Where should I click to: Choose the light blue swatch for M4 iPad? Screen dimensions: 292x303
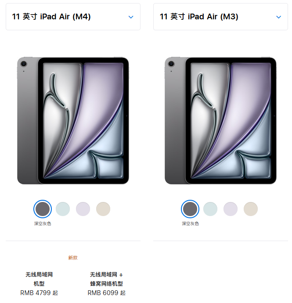(x=63, y=209)
